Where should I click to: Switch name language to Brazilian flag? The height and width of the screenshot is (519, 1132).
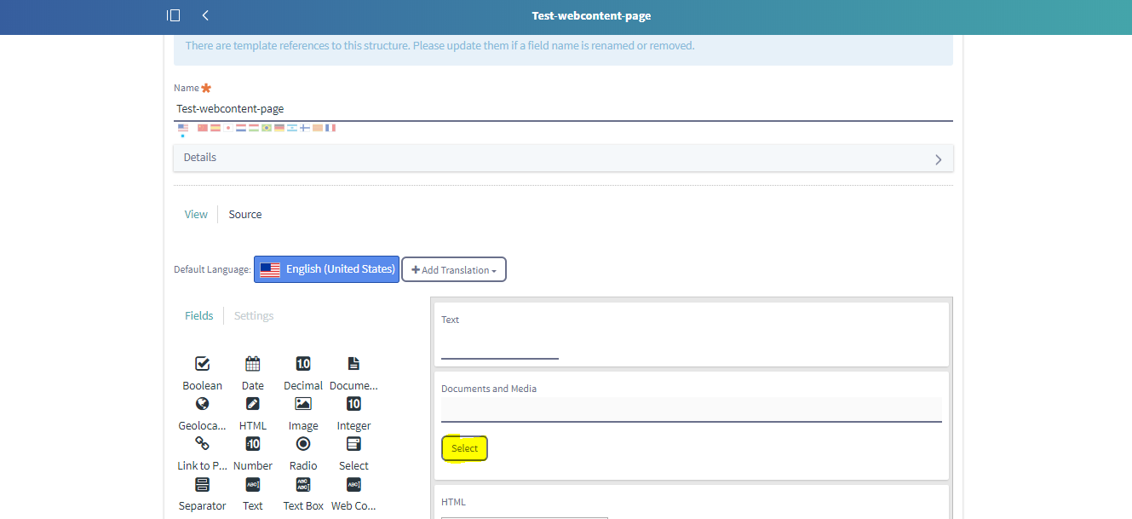point(267,128)
